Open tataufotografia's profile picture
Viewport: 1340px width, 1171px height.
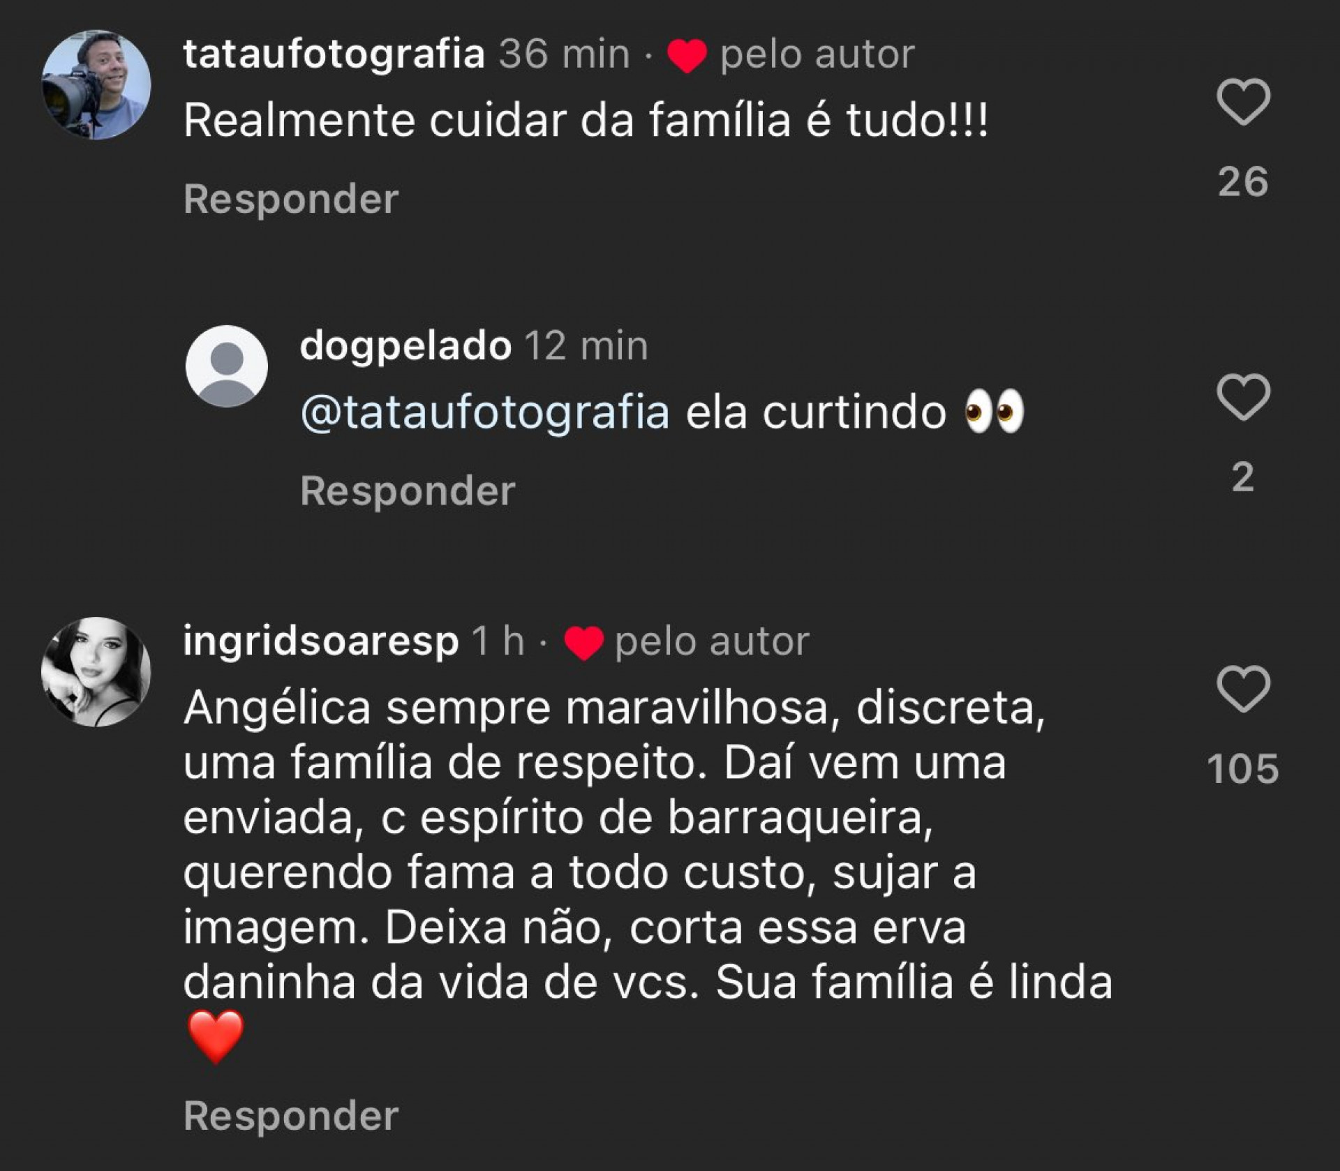pyautogui.click(x=96, y=84)
